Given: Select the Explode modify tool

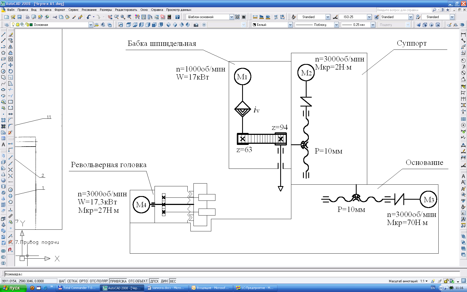Looking at the screenshot, I should (11, 132).
